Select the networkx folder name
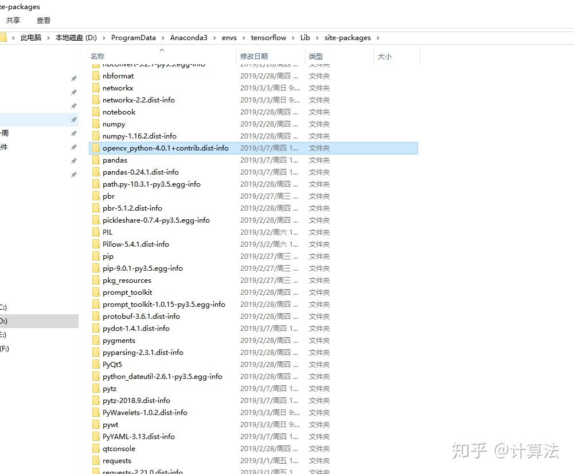 pos(118,88)
